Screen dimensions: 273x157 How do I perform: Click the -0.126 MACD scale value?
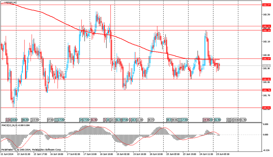tap(266, 150)
